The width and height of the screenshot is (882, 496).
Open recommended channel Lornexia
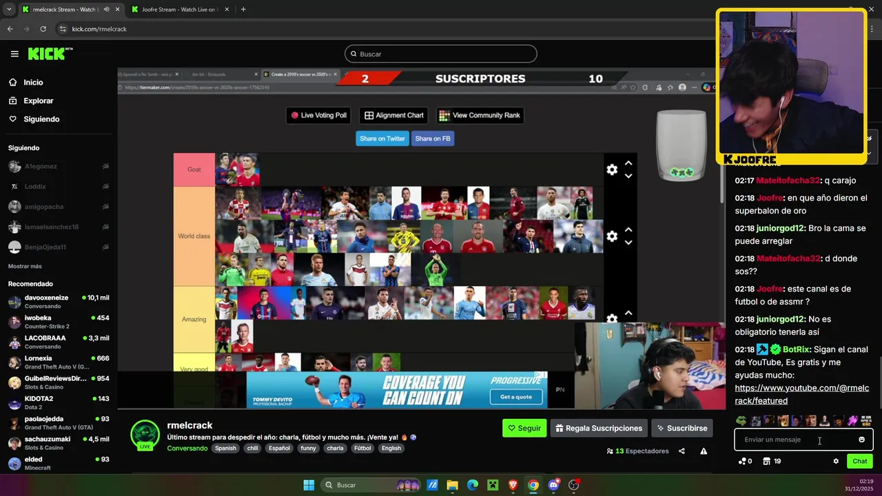pyautogui.click(x=59, y=362)
